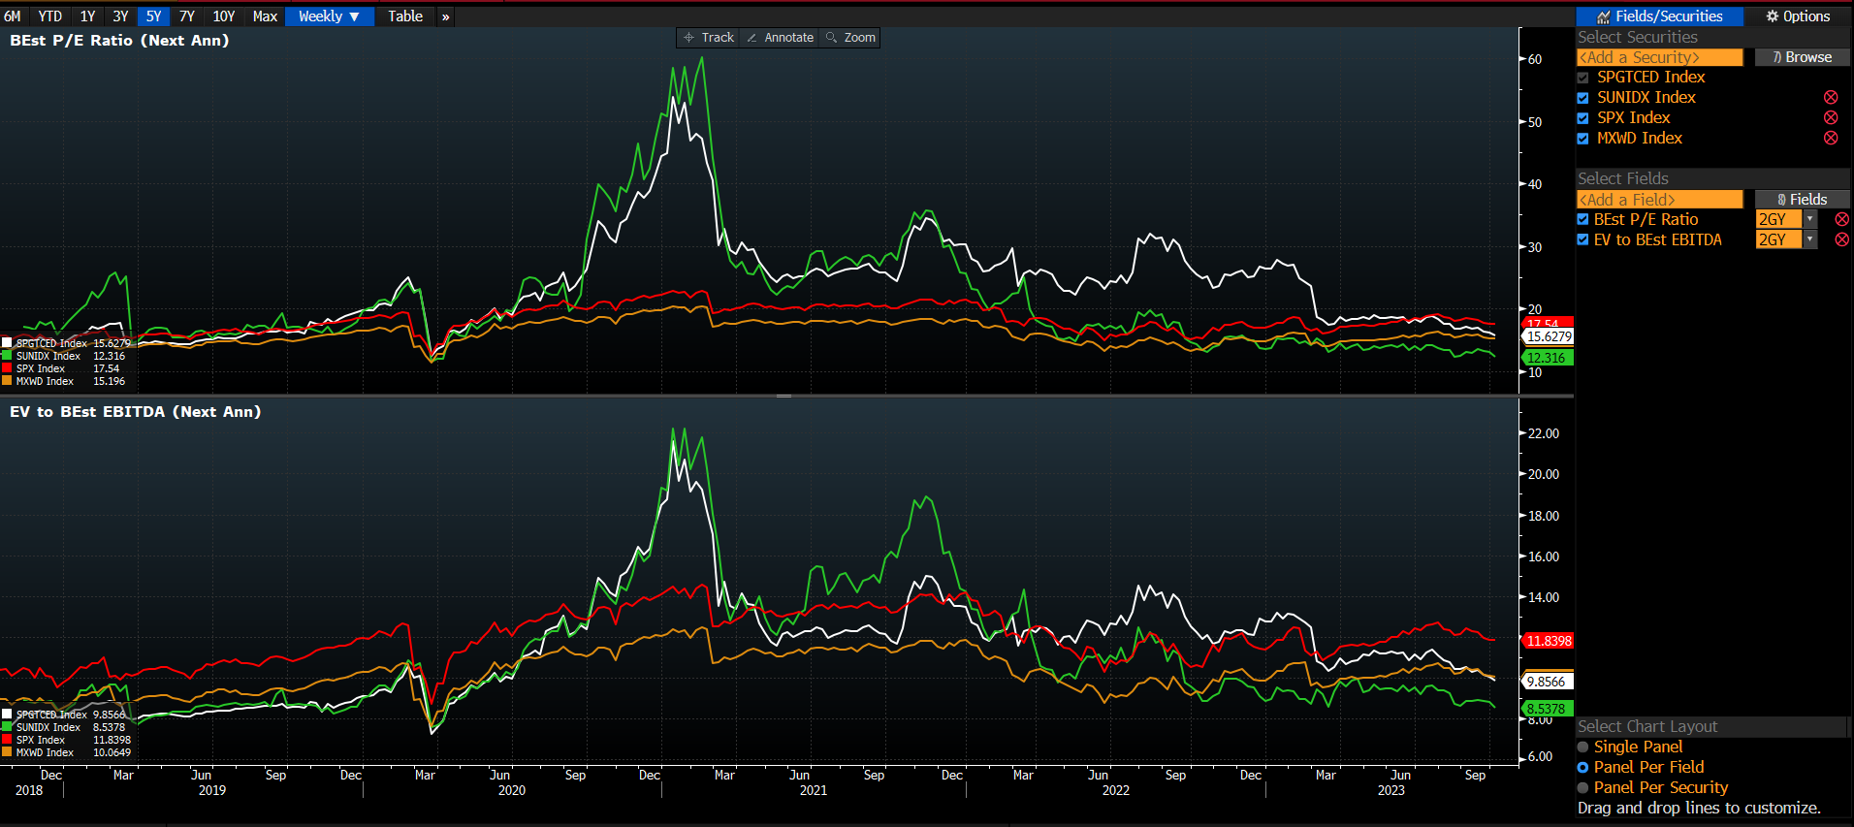1854x827 pixels.
Task: Switch to the Options tab
Action: coord(1797,16)
